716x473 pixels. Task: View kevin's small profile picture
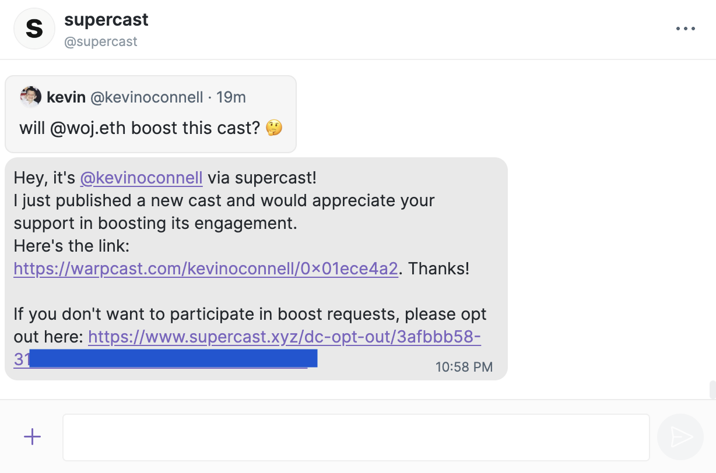30,97
